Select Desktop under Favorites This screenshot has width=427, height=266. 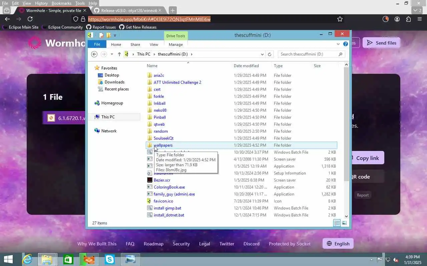[112, 75]
